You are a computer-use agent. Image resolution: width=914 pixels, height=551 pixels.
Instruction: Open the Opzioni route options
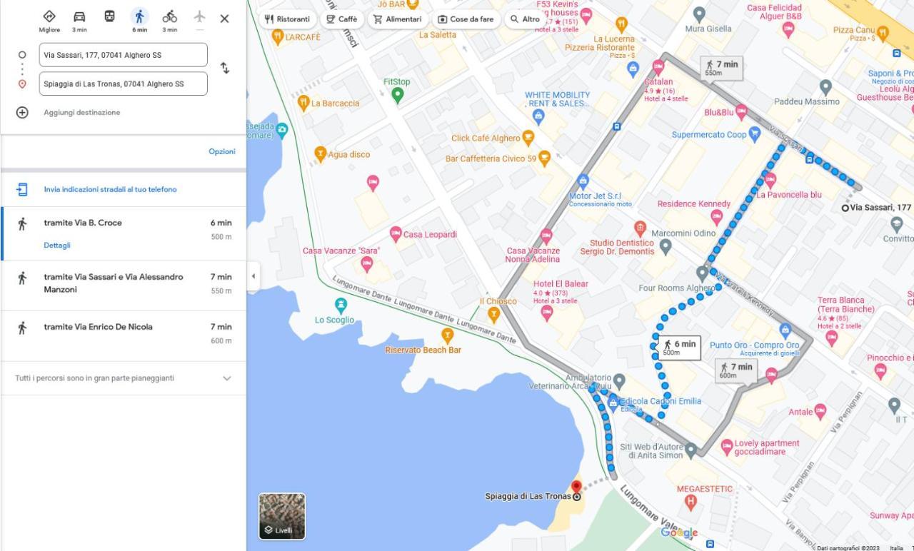point(222,151)
